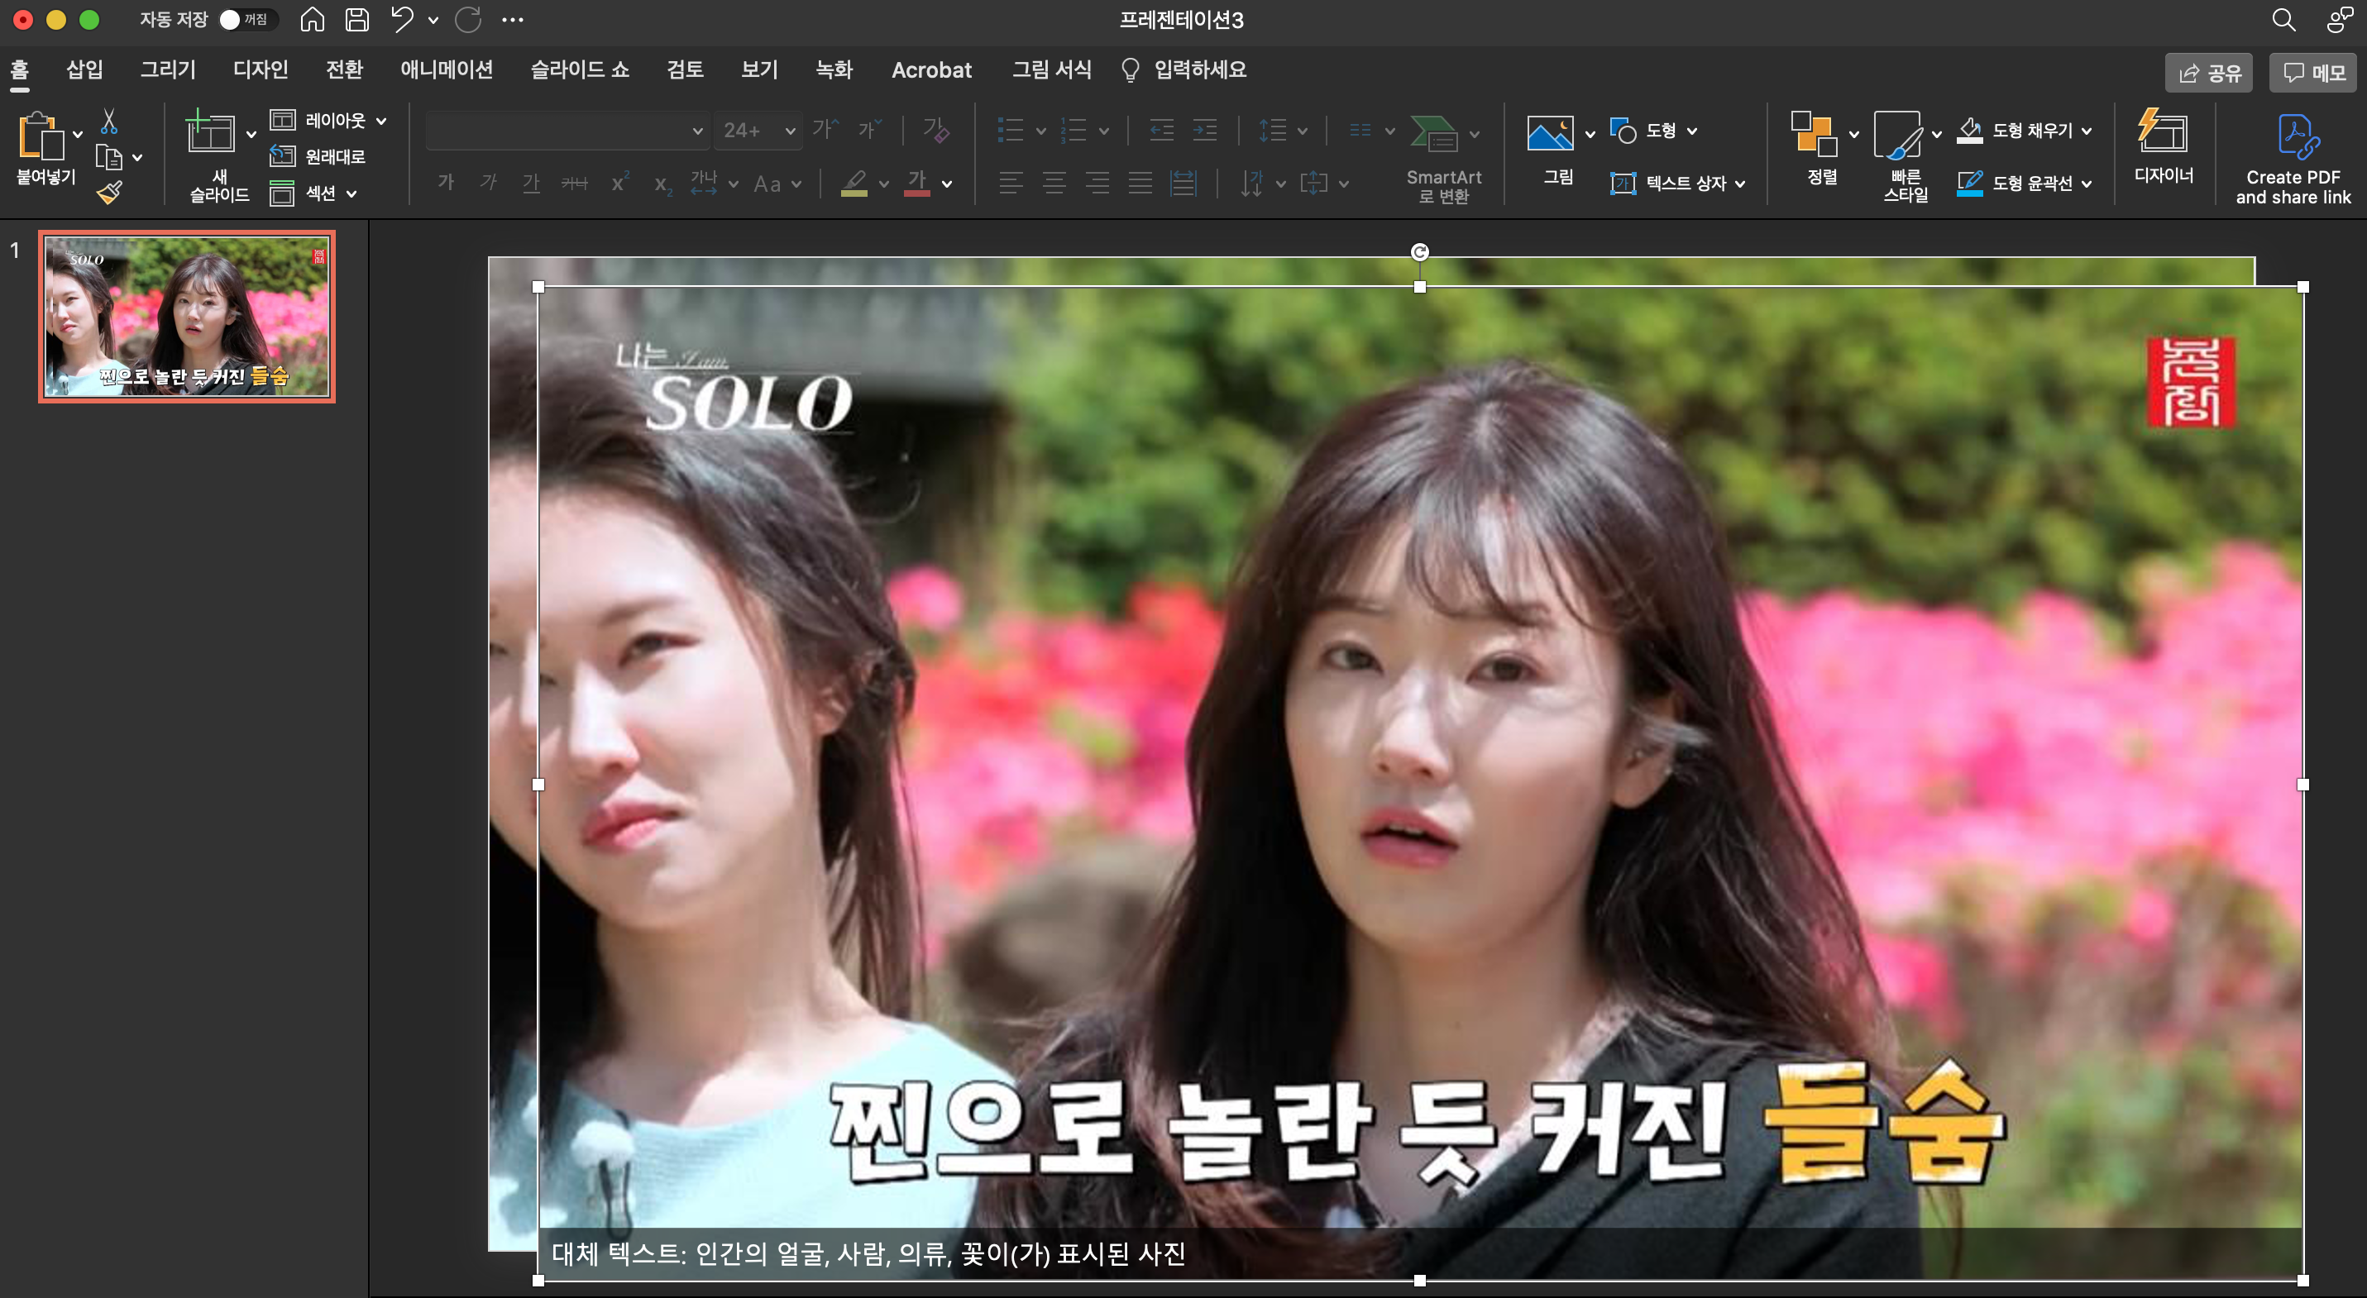The width and height of the screenshot is (2367, 1298).
Task: Expand the 레이아웃 layout dropdown
Action: [380, 121]
